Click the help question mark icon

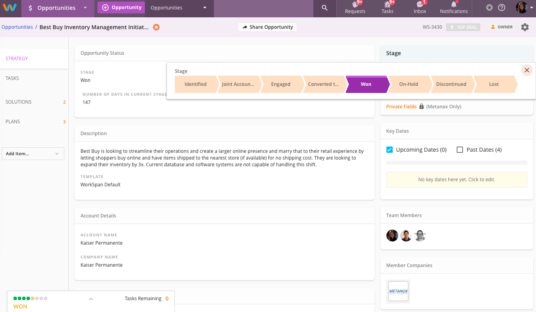(502, 7)
